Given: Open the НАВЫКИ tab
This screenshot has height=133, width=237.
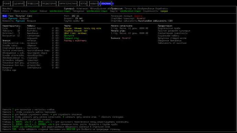Looking at the screenshot, I should click(x=94, y=4).
